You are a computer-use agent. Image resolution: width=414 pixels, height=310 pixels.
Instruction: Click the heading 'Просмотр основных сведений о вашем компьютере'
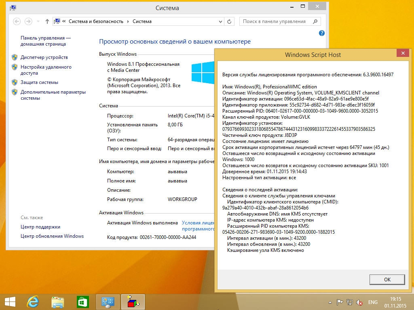[175, 42]
